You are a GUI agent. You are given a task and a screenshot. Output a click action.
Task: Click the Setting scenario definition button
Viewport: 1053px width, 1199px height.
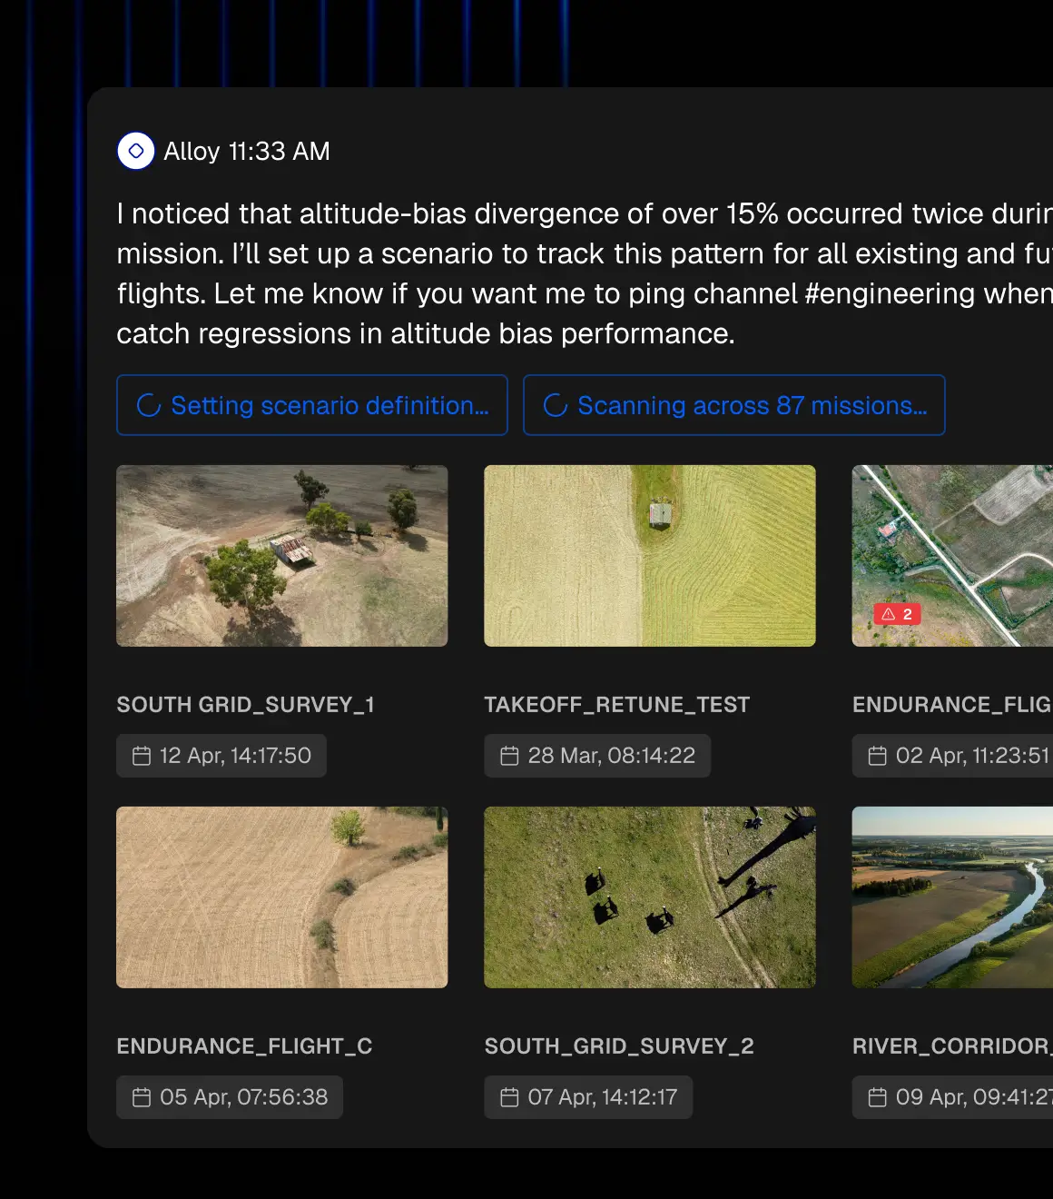pyautogui.click(x=312, y=405)
